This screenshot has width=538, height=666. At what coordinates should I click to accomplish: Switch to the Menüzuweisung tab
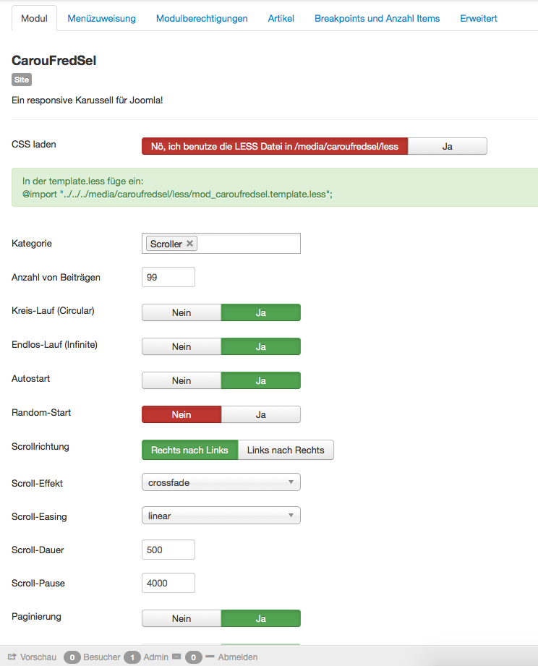[x=101, y=18]
